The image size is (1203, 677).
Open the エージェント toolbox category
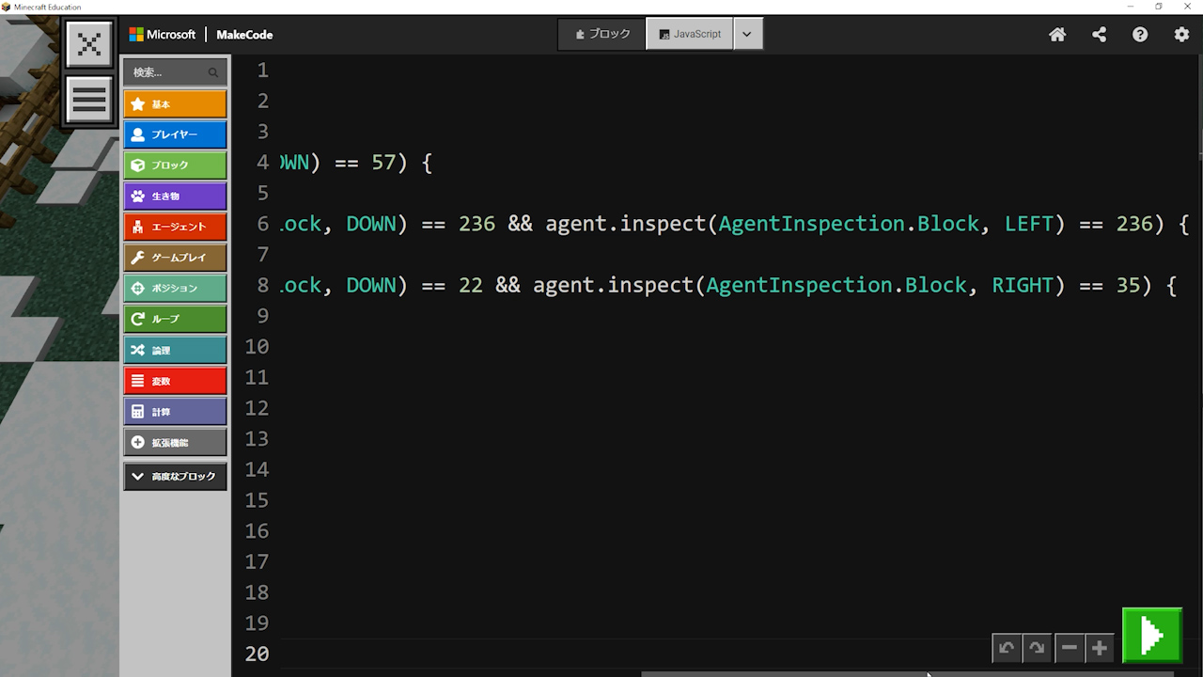[x=175, y=227]
